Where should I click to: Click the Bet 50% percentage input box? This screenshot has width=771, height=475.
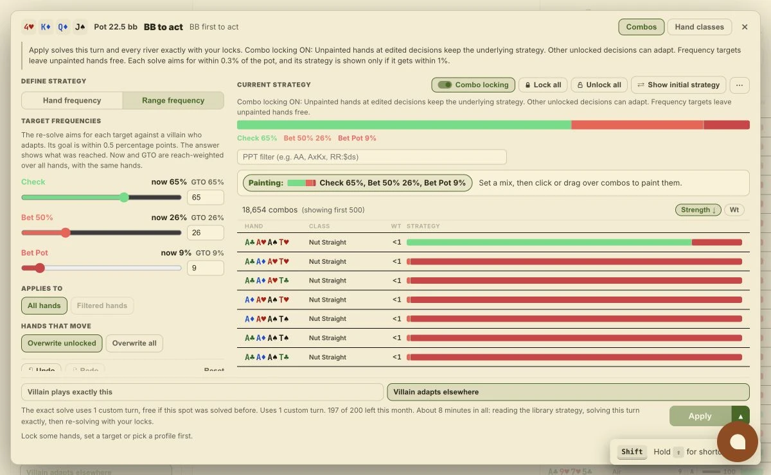click(206, 233)
